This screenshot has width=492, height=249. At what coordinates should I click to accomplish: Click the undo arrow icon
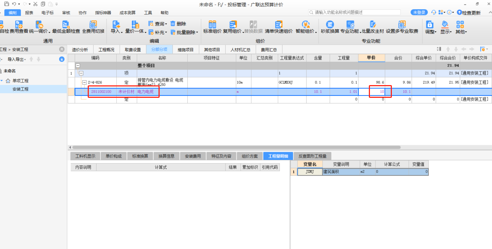[14, 4]
